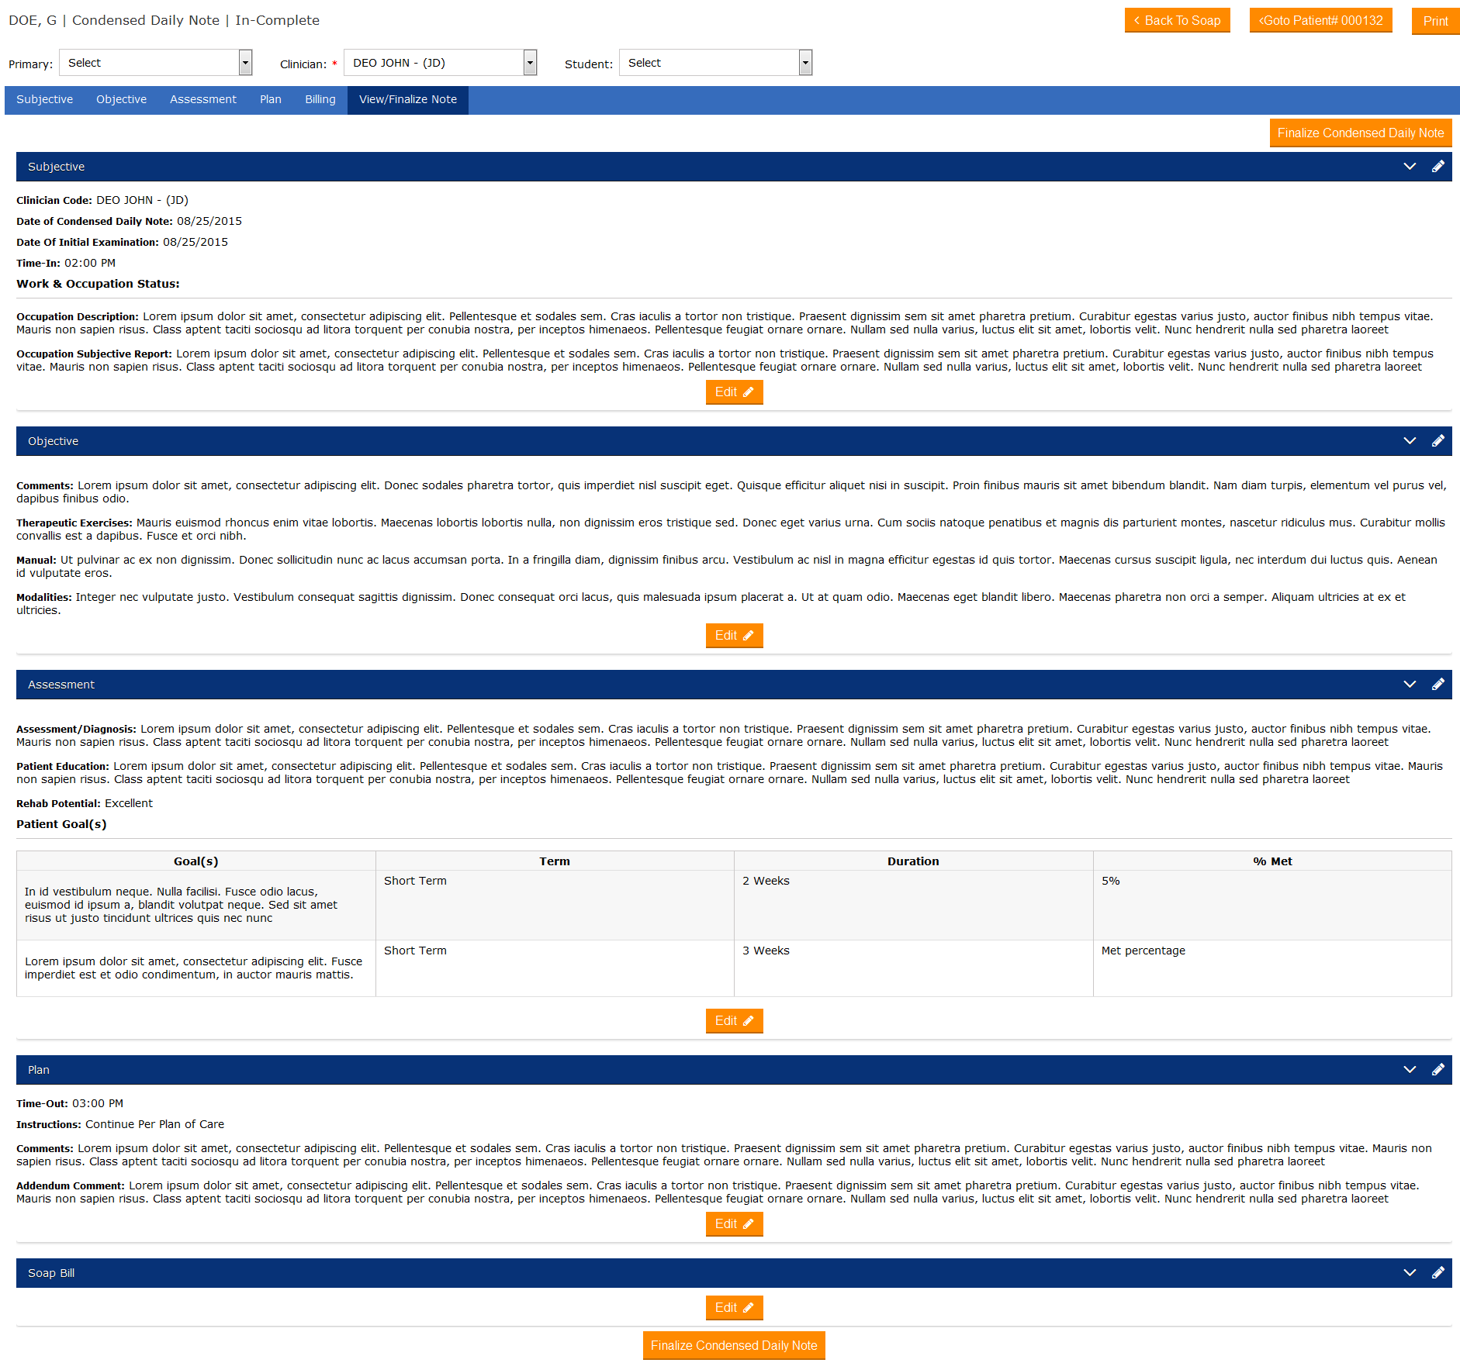The height and width of the screenshot is (1363, 1460).
Task: Open the Student dropdown
Action: (715, 63)
